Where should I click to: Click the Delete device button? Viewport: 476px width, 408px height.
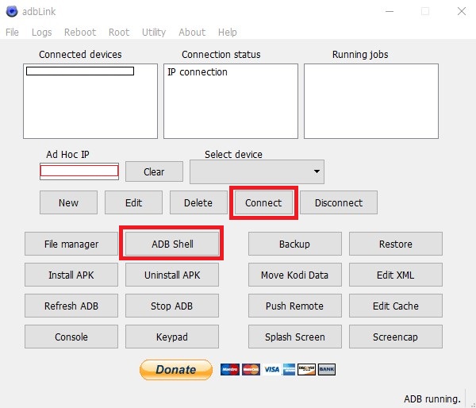(x=198, y=202)
